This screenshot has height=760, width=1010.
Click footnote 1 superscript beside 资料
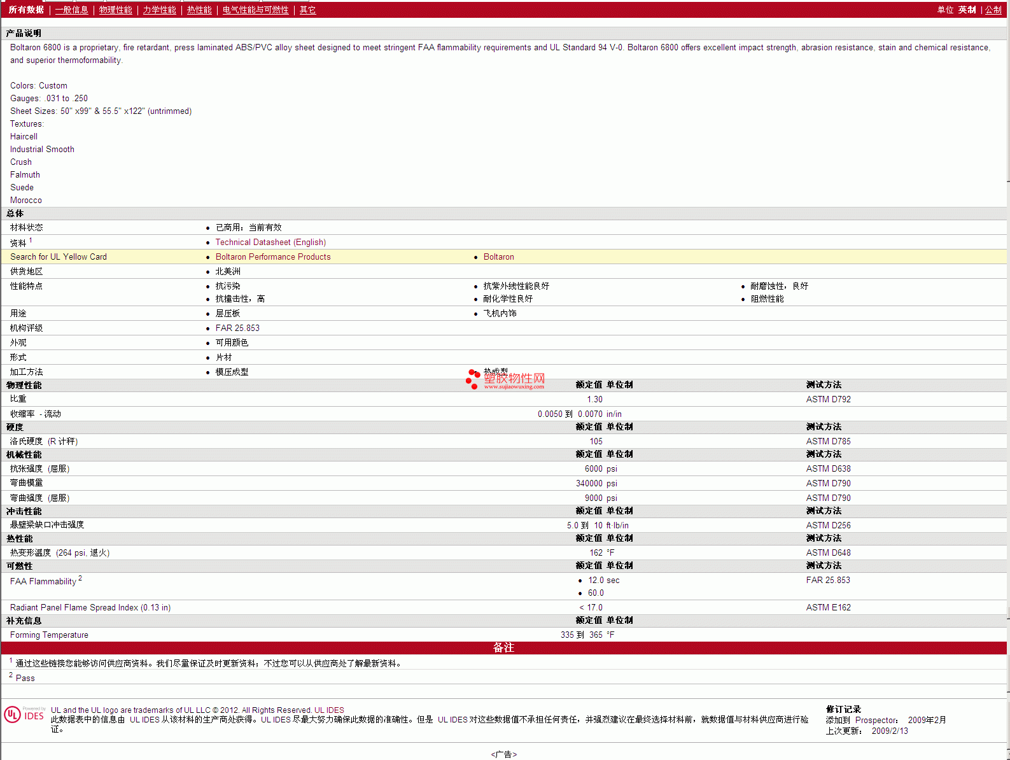coord(31,241)
